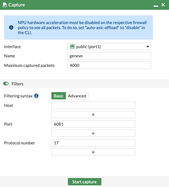Click the port icon next to public (port1)

tap(72, 46)
